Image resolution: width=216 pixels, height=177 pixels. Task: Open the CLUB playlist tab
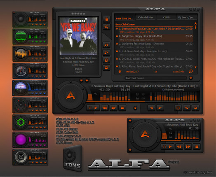click(166, 17)
